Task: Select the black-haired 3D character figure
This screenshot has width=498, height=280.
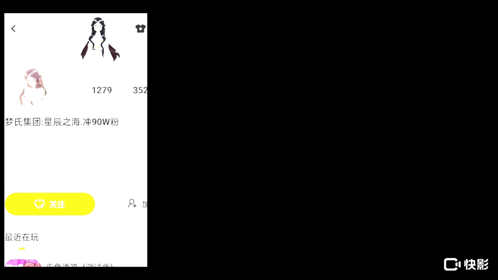Action: (100, 39)
